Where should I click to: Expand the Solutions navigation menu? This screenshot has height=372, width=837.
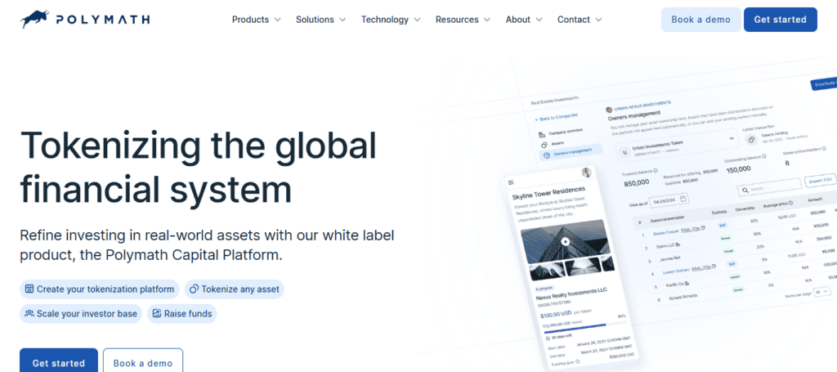[x=320, y=20]
